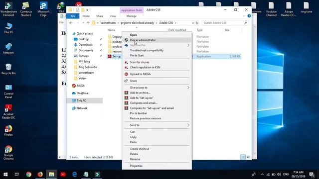This screenshot has height=179, width=319.
Task: Open Network desktop icon
Action: pyautogui.click(x=8, y=49)
